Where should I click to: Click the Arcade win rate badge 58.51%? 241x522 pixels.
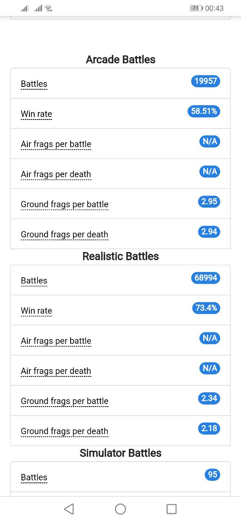(x=204, y=111)
